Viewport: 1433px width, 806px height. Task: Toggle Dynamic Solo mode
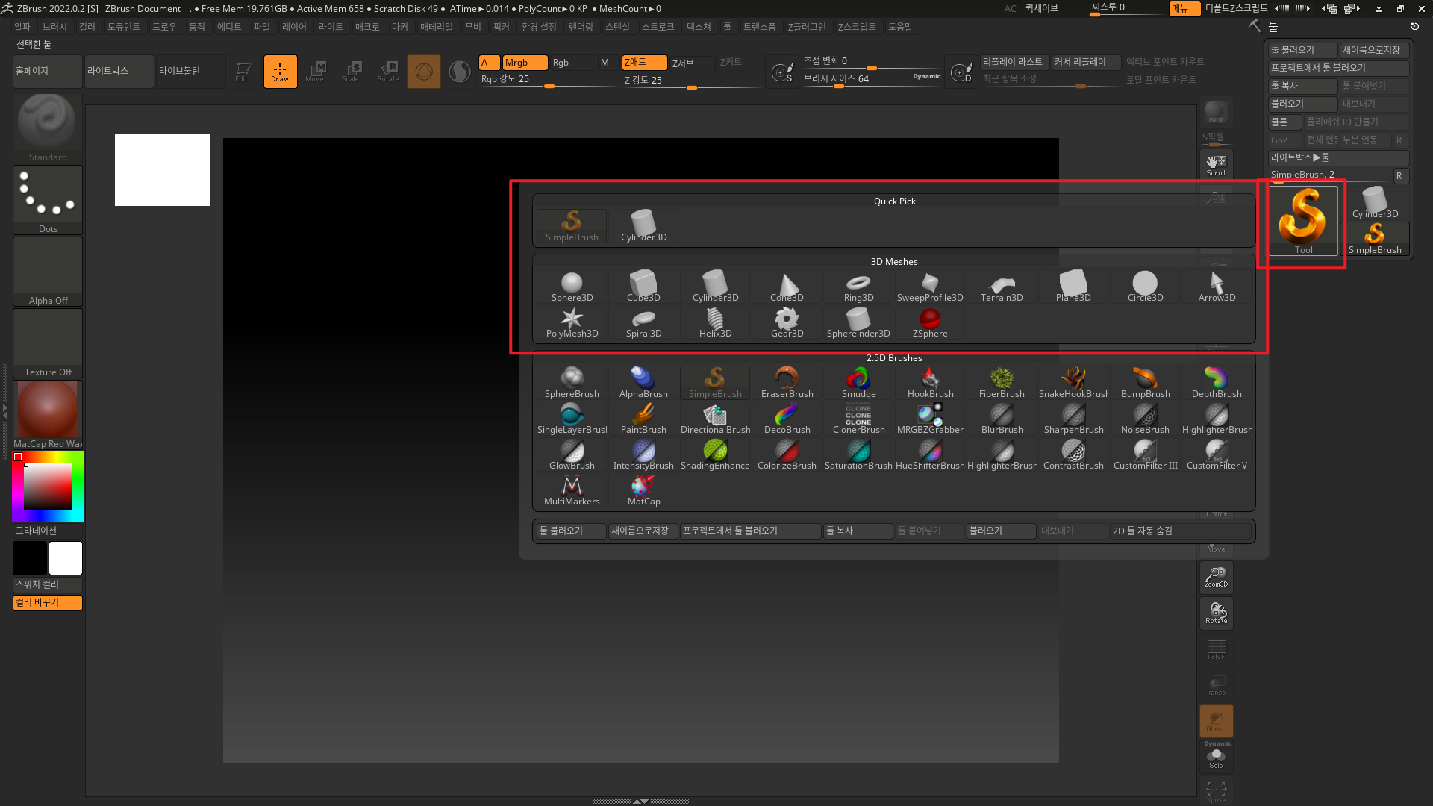point(1216,756)
